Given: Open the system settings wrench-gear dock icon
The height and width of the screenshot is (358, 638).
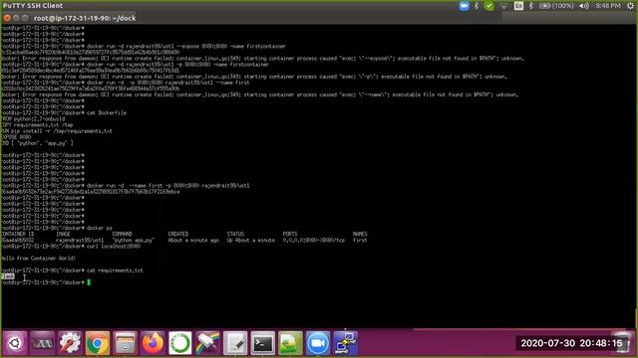Looking at the screenshot, I should [x=70, y=343].
